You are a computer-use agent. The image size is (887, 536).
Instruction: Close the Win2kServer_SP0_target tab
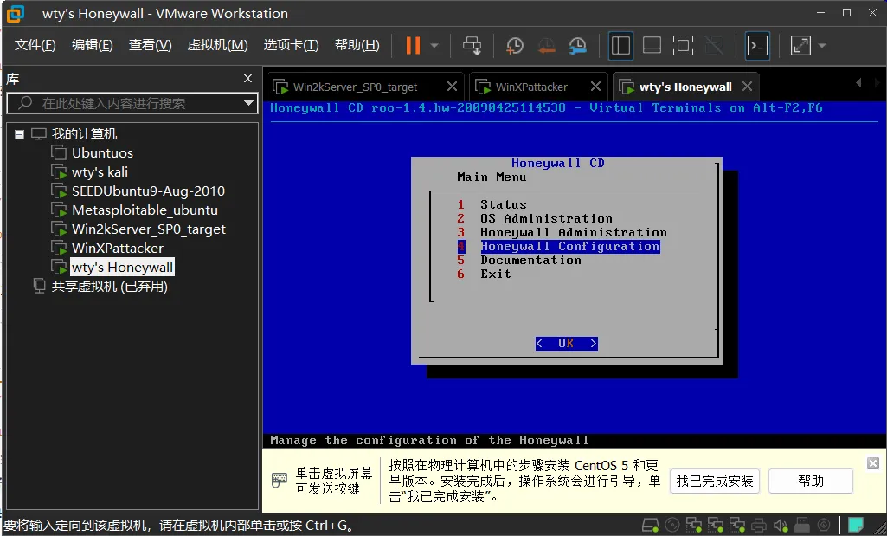point(452,87)
